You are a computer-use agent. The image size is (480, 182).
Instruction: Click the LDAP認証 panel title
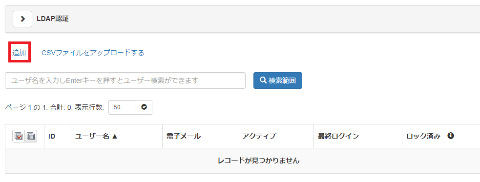point(53,19)
